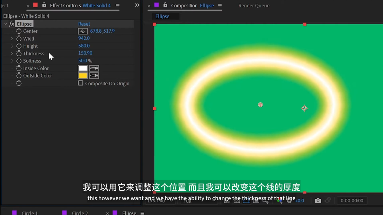Toggle the fx switch for the Ellipse effect
Image resolution: width=383 pixels, height=215 pixels.
pos(12,24)
